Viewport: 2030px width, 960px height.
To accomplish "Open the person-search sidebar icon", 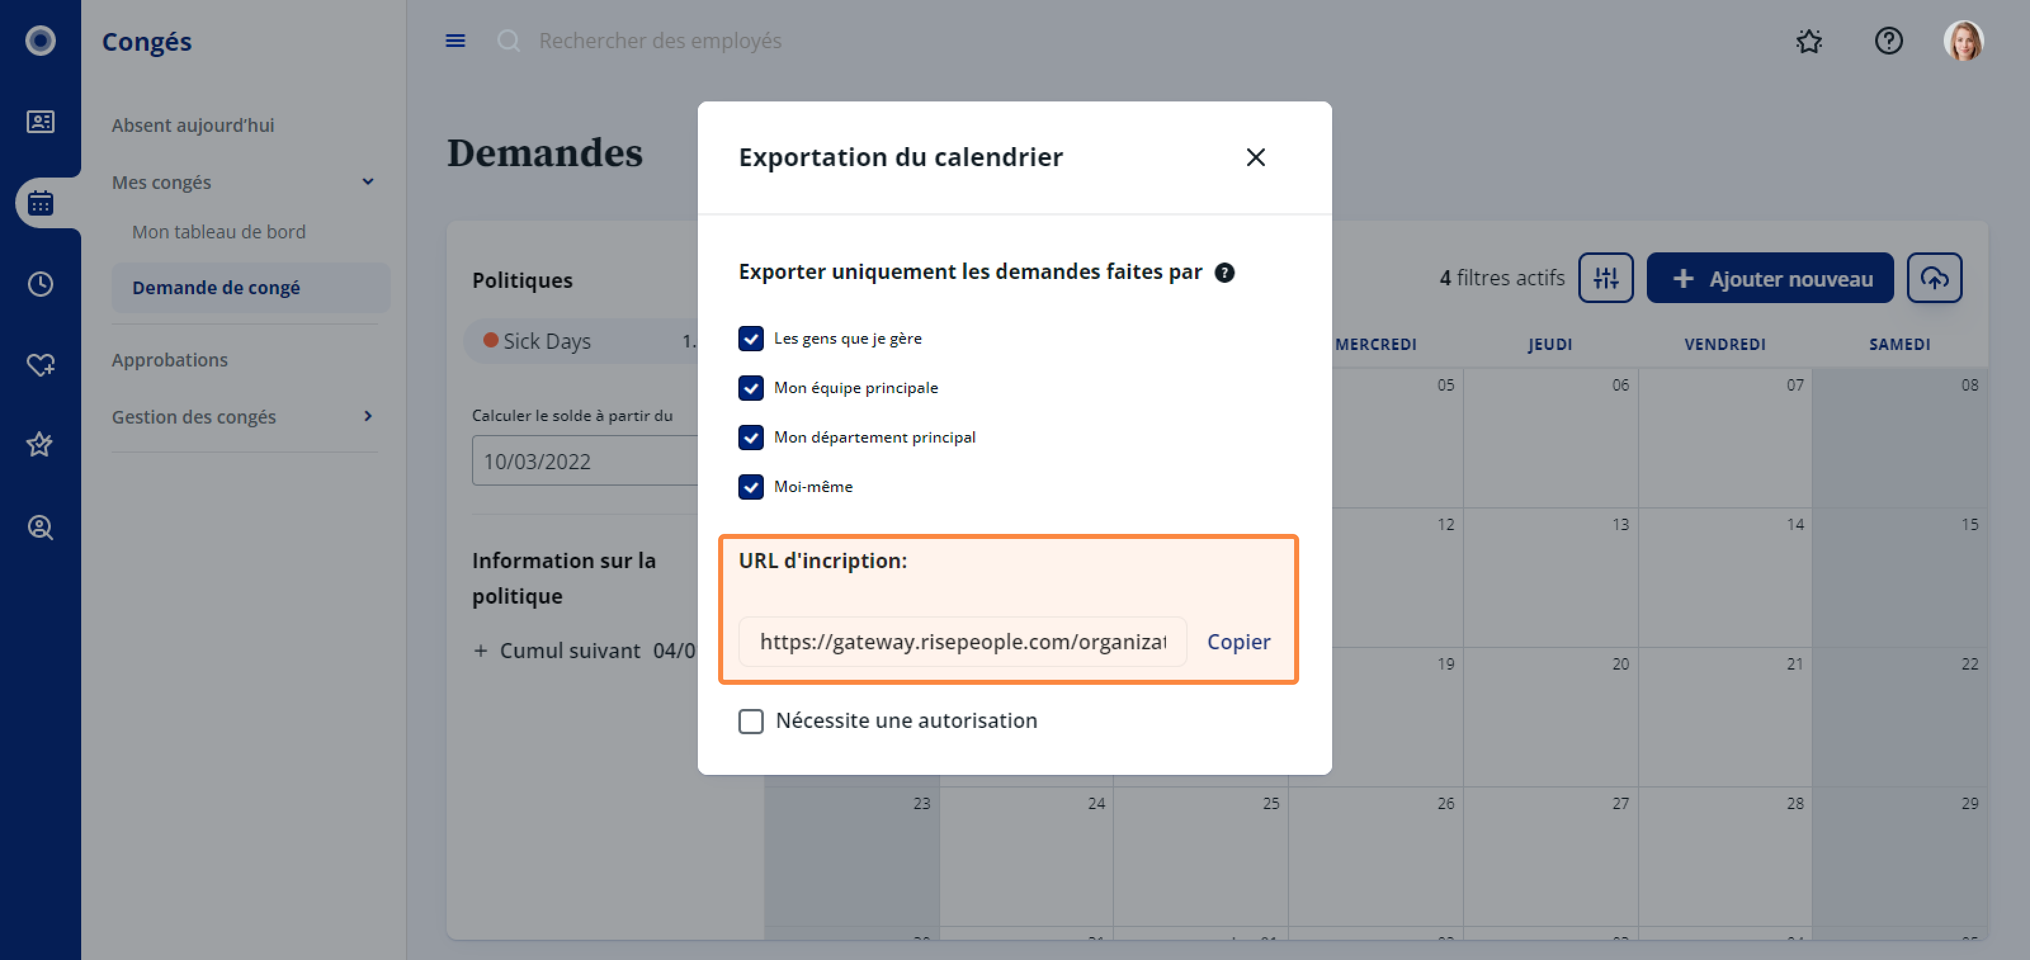I will (40, 527).
